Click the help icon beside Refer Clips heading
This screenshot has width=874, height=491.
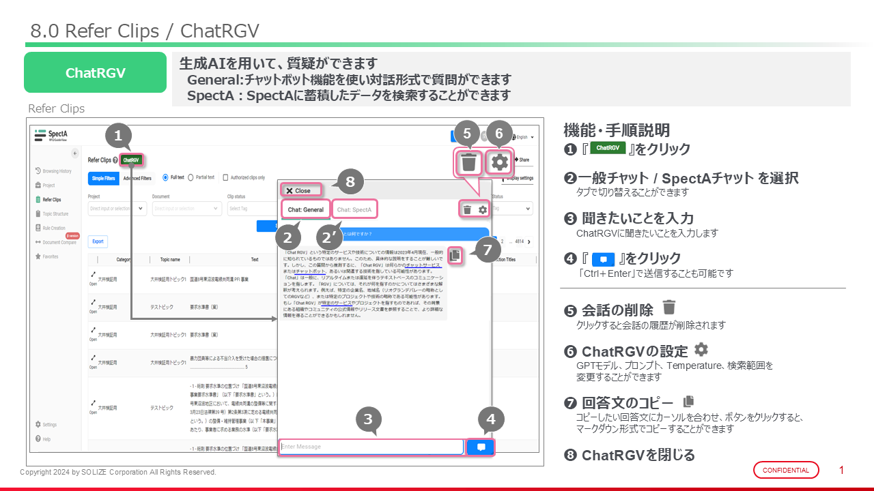(x=115, y=160)
